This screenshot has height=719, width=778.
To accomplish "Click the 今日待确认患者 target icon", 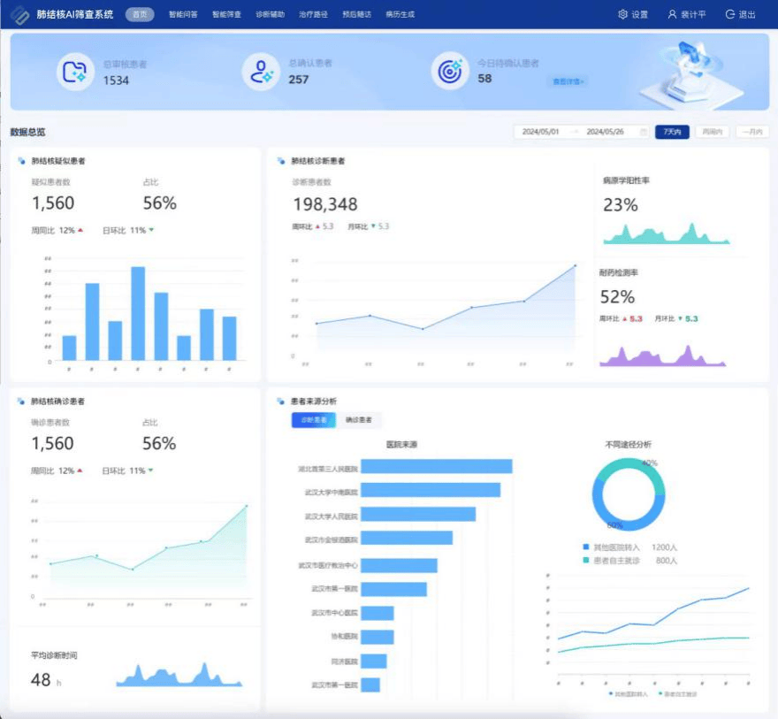I will coord(449,72).
